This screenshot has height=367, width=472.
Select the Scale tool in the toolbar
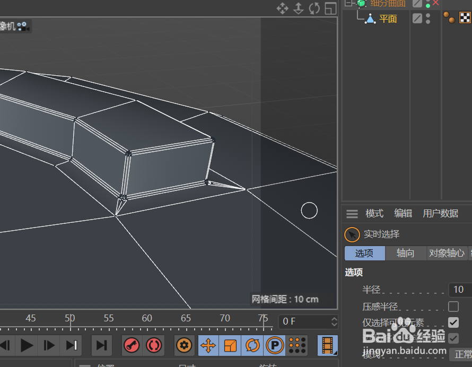[231, 345]
